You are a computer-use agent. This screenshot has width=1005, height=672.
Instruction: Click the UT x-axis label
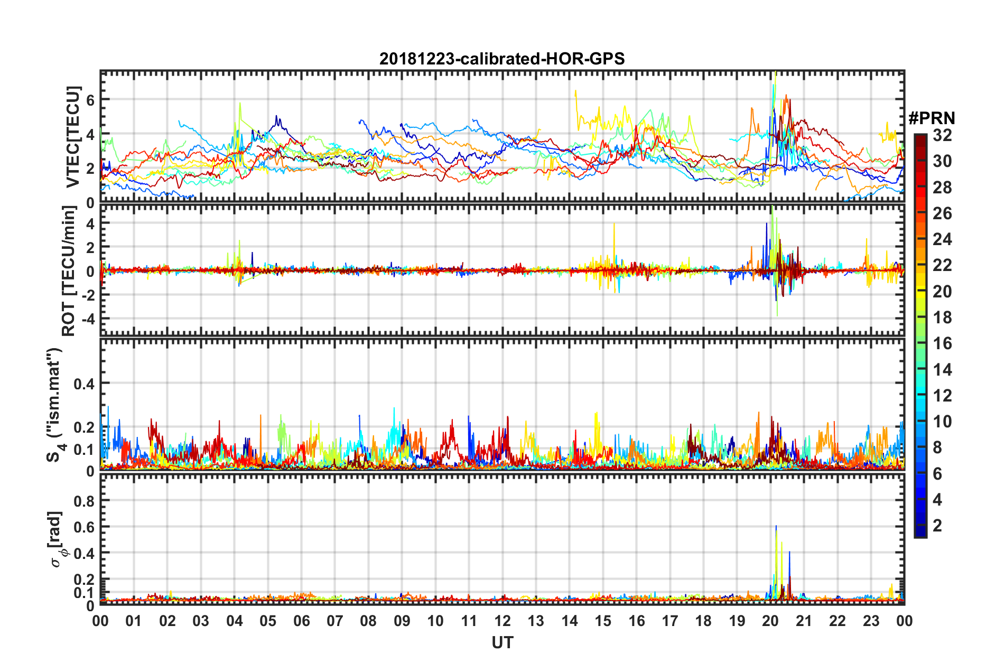point(503,642)
